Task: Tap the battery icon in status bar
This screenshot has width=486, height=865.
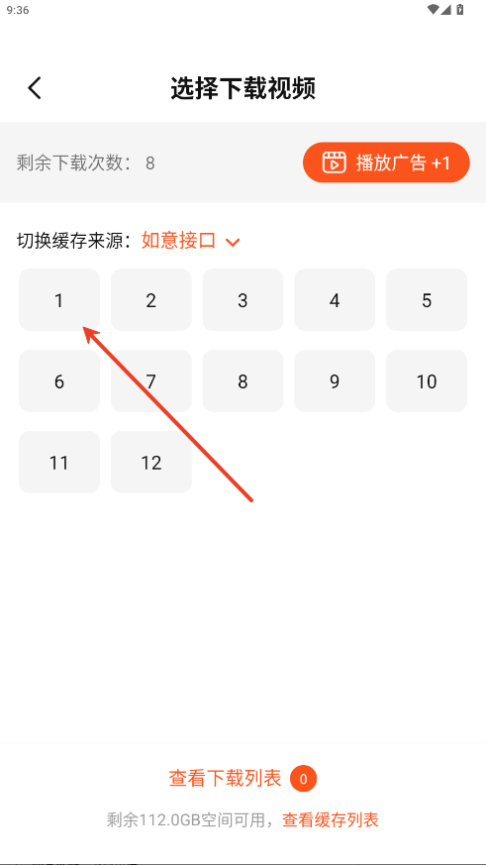Action: tap(460, 9)
